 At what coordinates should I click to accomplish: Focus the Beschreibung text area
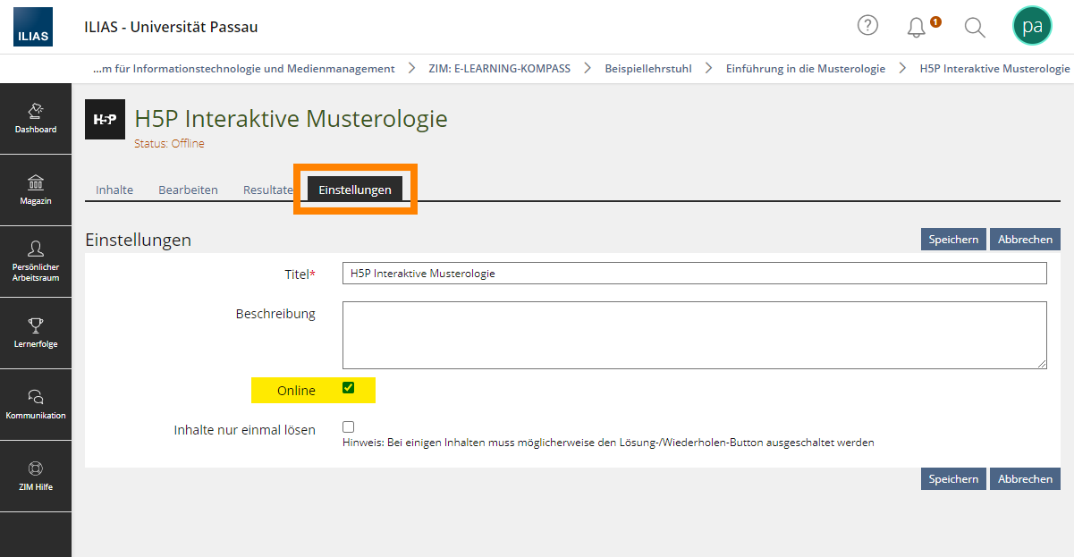click(694, 335)
